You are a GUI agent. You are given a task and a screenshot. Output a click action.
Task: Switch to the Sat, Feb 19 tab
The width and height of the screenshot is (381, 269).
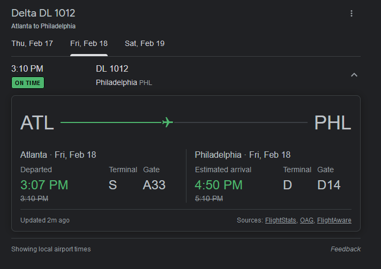[145, 43]
